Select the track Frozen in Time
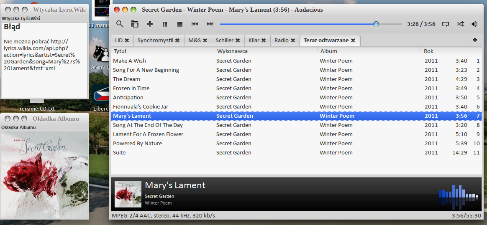Viewport: 487px width, 225px height. [x=131, y=88]
